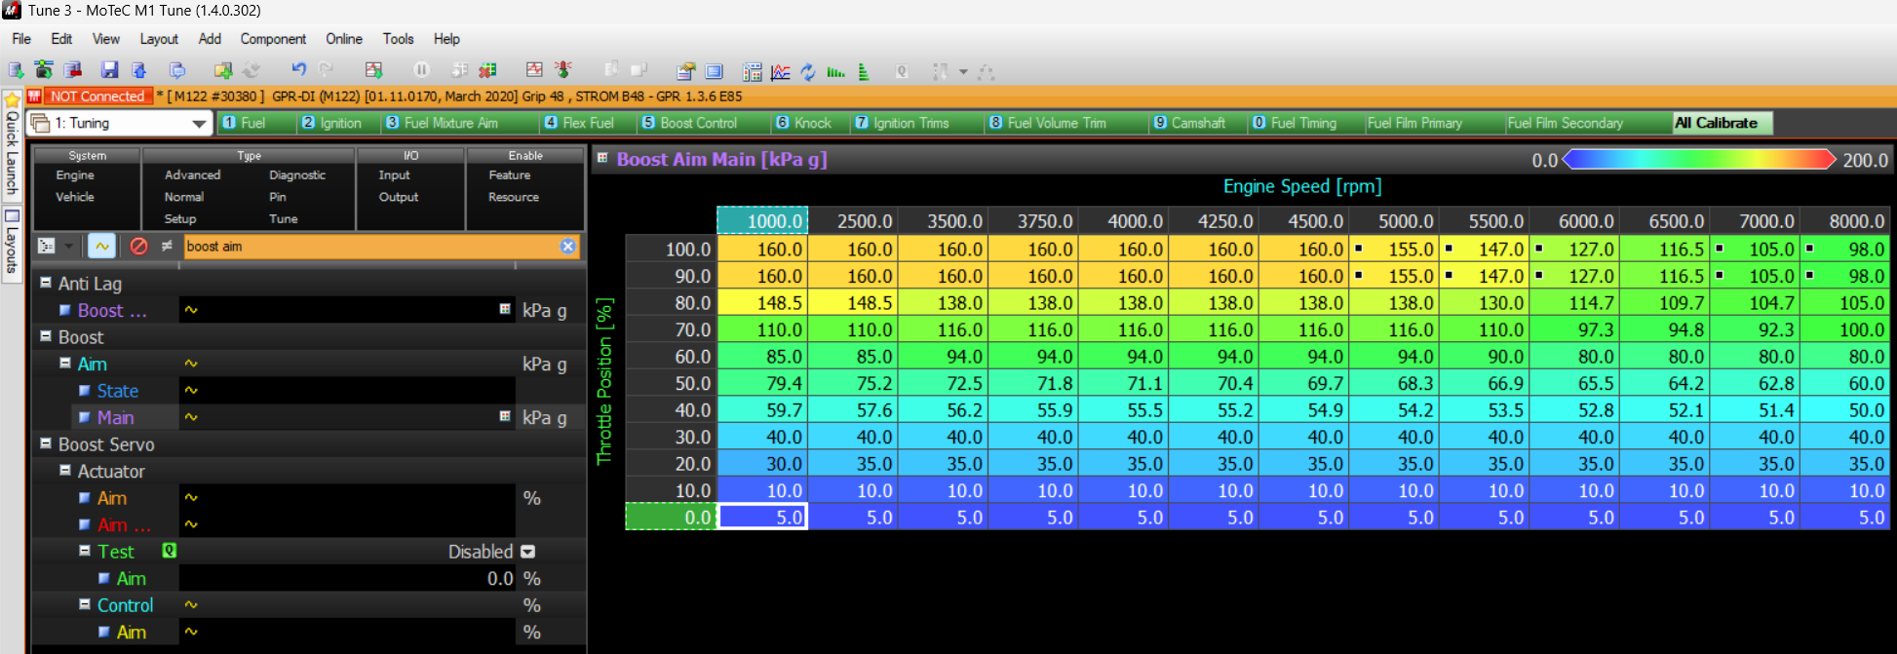Click the red no-entry filter icon
Screen dimensions: 1897x654
tap(138, 247)
